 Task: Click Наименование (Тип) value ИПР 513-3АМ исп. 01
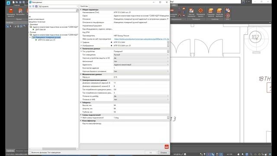(x=141, y=13)
